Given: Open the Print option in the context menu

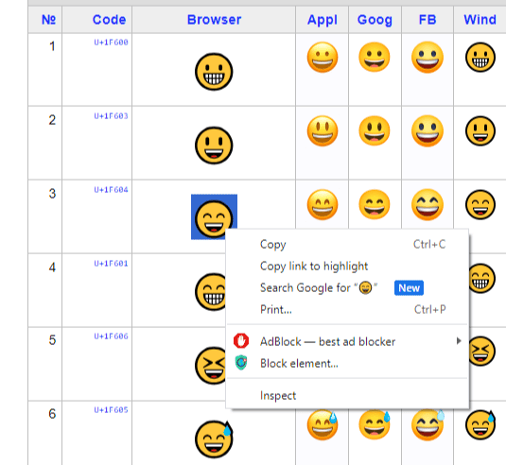Looking at the screenshot, I should [x=347, y=310].
